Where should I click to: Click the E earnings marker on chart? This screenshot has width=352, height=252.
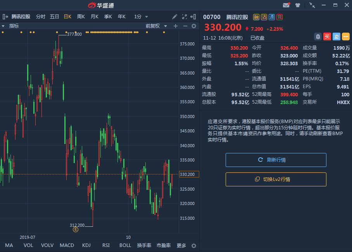point(76,229)
